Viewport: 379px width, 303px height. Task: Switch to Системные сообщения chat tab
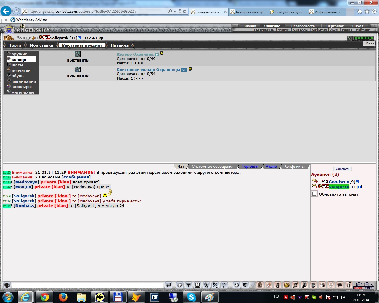click(x=213, y=167)
